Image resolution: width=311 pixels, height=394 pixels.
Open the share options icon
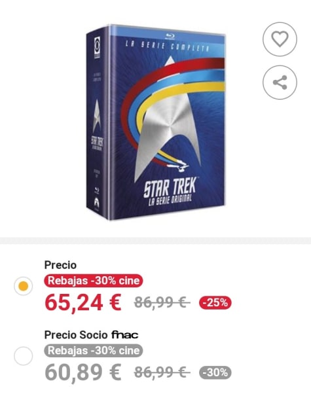click(x=280, y=82)
